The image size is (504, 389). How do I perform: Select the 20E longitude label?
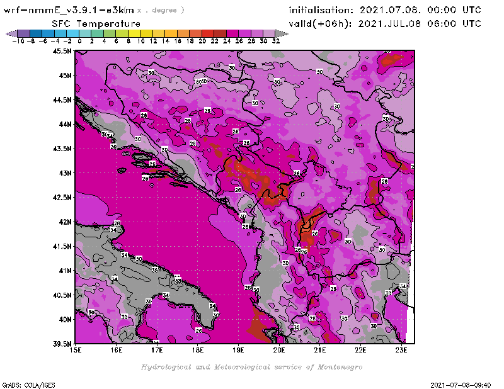pos(279,350)
